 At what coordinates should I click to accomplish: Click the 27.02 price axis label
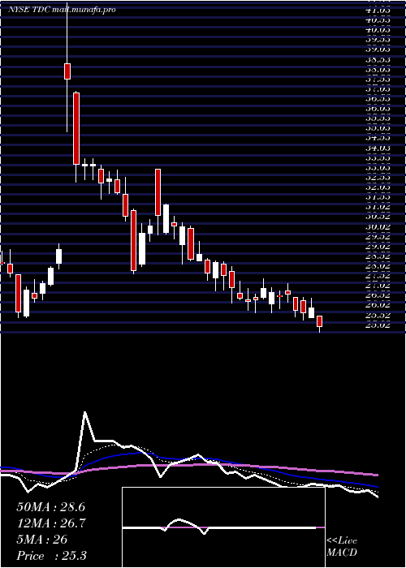pyautogui.click(x=378, y=286)
